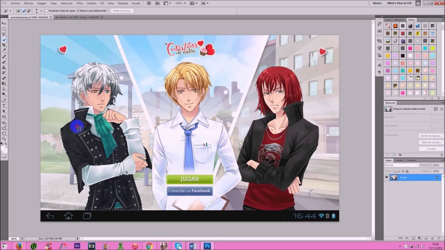The height and width of the screenshot is (250, 445).
Task: Delete layer using Layers panel trash icon
Action: tap(438, 238)
